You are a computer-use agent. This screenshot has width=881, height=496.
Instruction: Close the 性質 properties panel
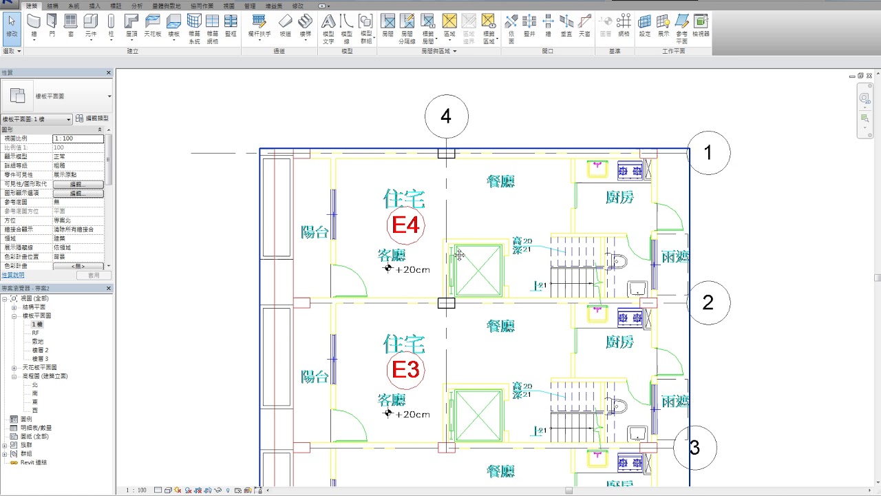(x=108, y=72)
